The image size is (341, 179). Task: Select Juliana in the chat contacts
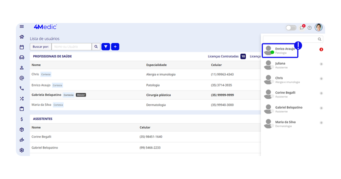pyautogui.click(x=280, y=65)
